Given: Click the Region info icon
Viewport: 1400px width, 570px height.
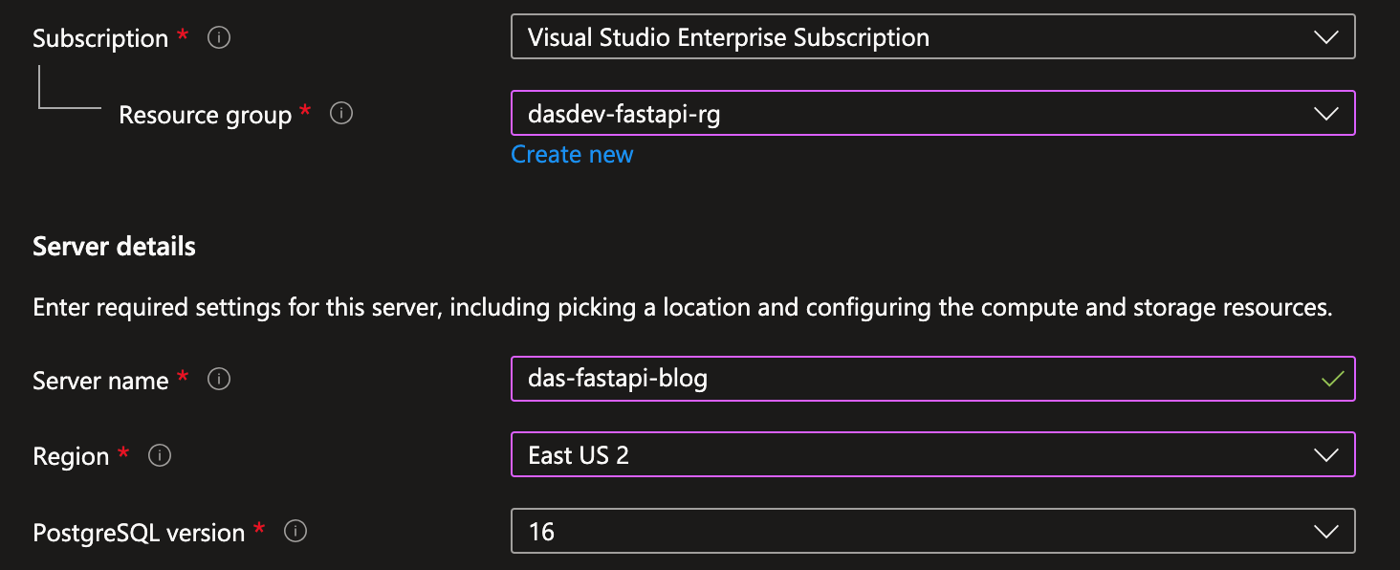Looking at the screenshot, I should (x=160, y=456).
